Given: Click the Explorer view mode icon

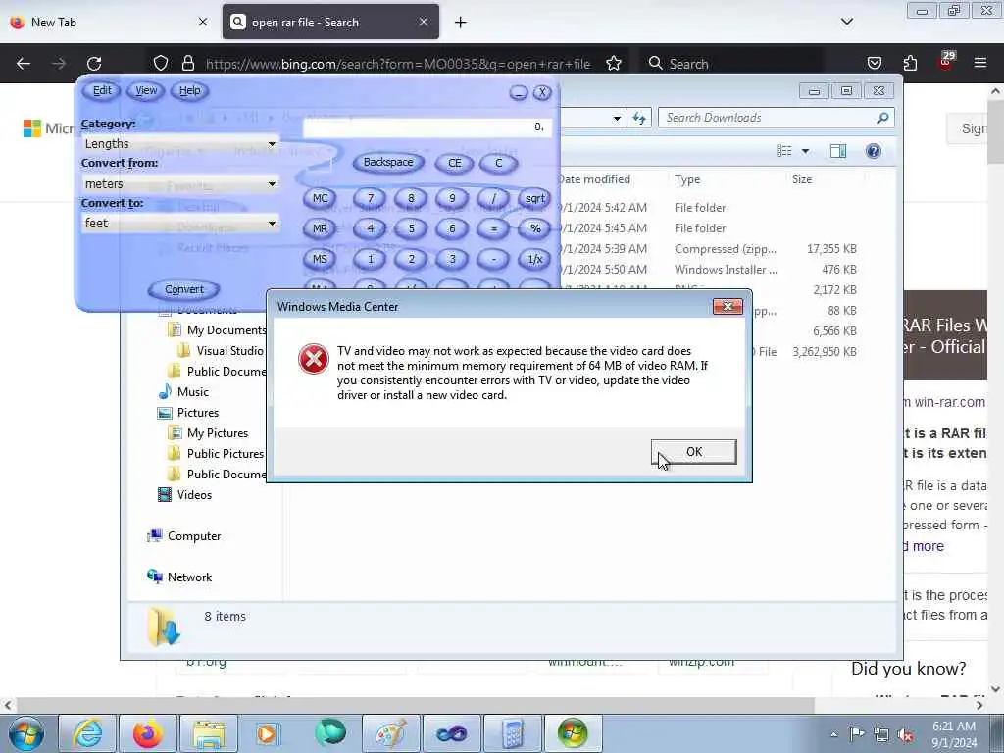Looking at the screenshot, I should click(784, 151).
